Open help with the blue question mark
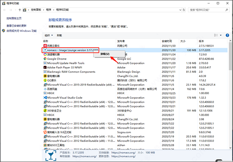Image resolution: width=233 pixels, height=162 pixels. tap(227, 35)
